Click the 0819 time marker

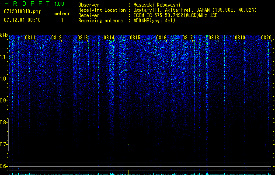[240, 38]
